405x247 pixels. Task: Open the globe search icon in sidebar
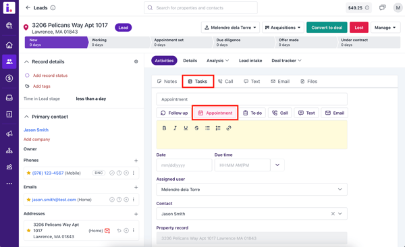9,26
